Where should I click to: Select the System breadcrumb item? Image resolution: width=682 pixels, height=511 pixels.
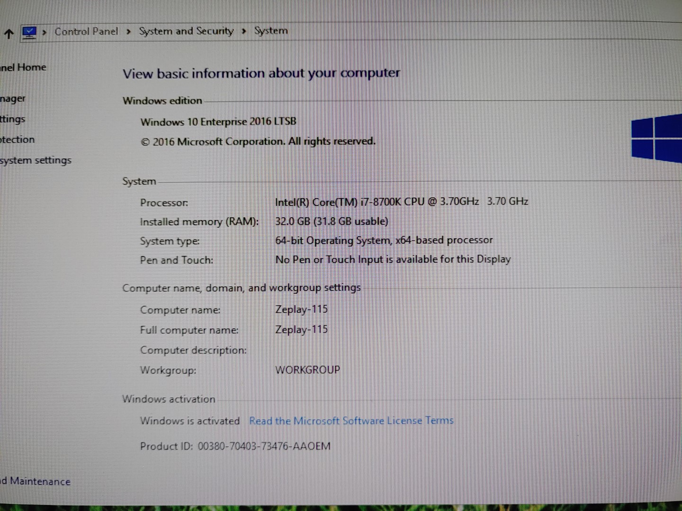(x=271, y=31)
